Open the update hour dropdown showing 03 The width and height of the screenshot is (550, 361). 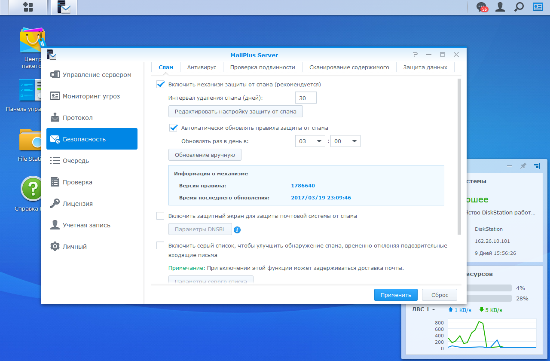point(310,141)
